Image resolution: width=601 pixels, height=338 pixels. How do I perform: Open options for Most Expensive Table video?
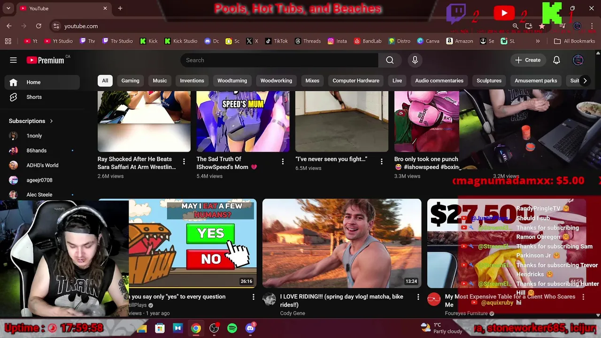(583, 297)
